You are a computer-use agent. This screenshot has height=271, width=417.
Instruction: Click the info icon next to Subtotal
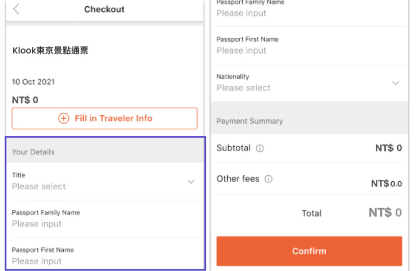pyautogui.click(x=260, y=148)
